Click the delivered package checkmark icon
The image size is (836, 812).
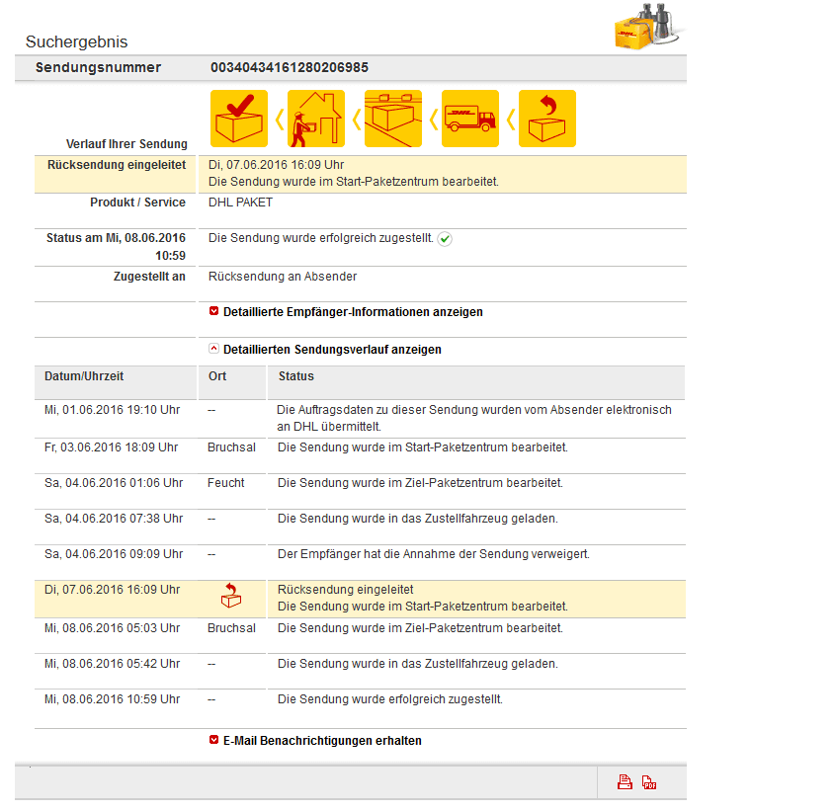click(239, 119)
